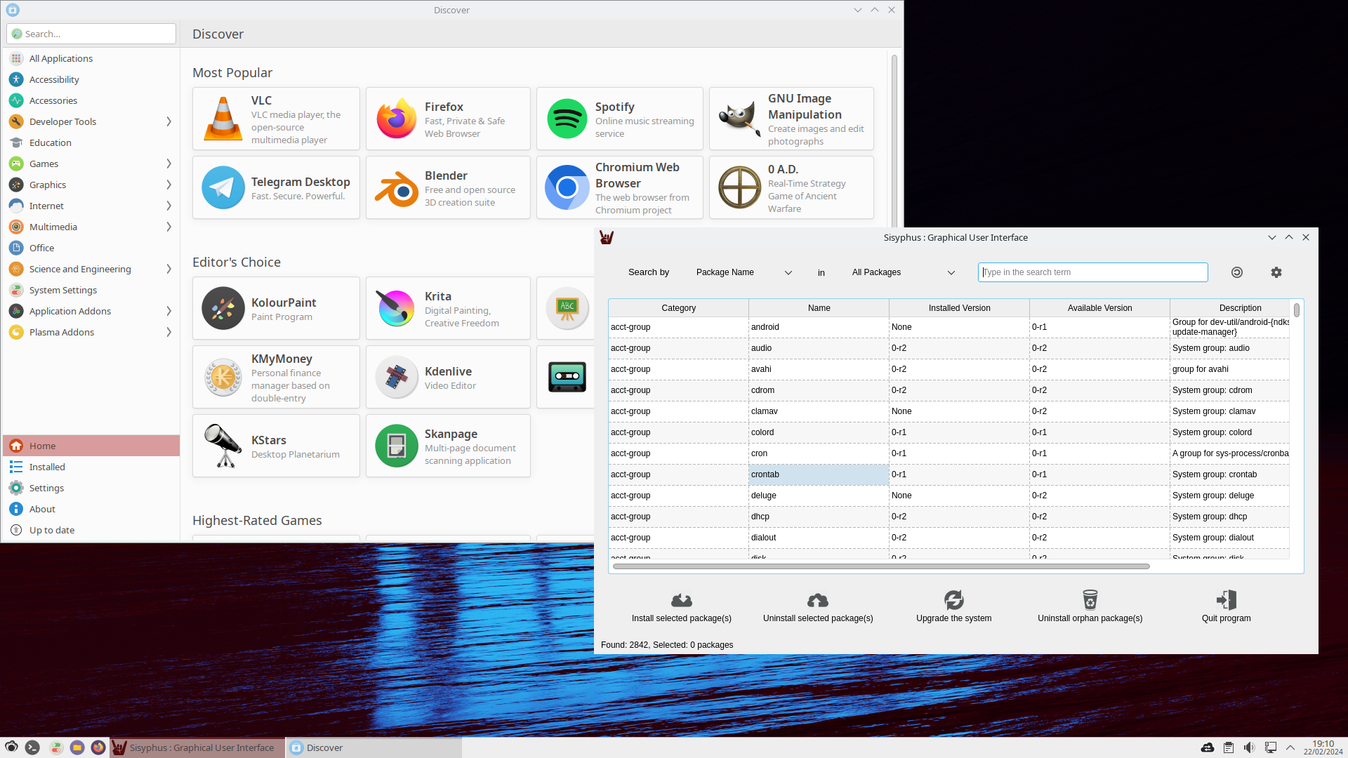This screenshot has height=758, width=1348.
Task: Click Sisyphus taskbar window button
Action: 197,747
